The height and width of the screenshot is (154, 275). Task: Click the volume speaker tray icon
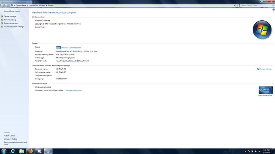(x=256, y=151)
